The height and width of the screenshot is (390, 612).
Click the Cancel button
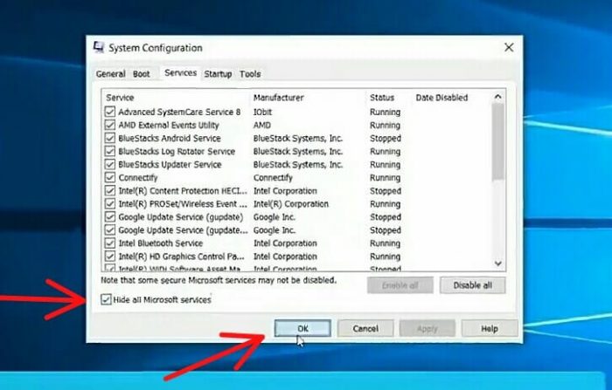click(365, 328)
